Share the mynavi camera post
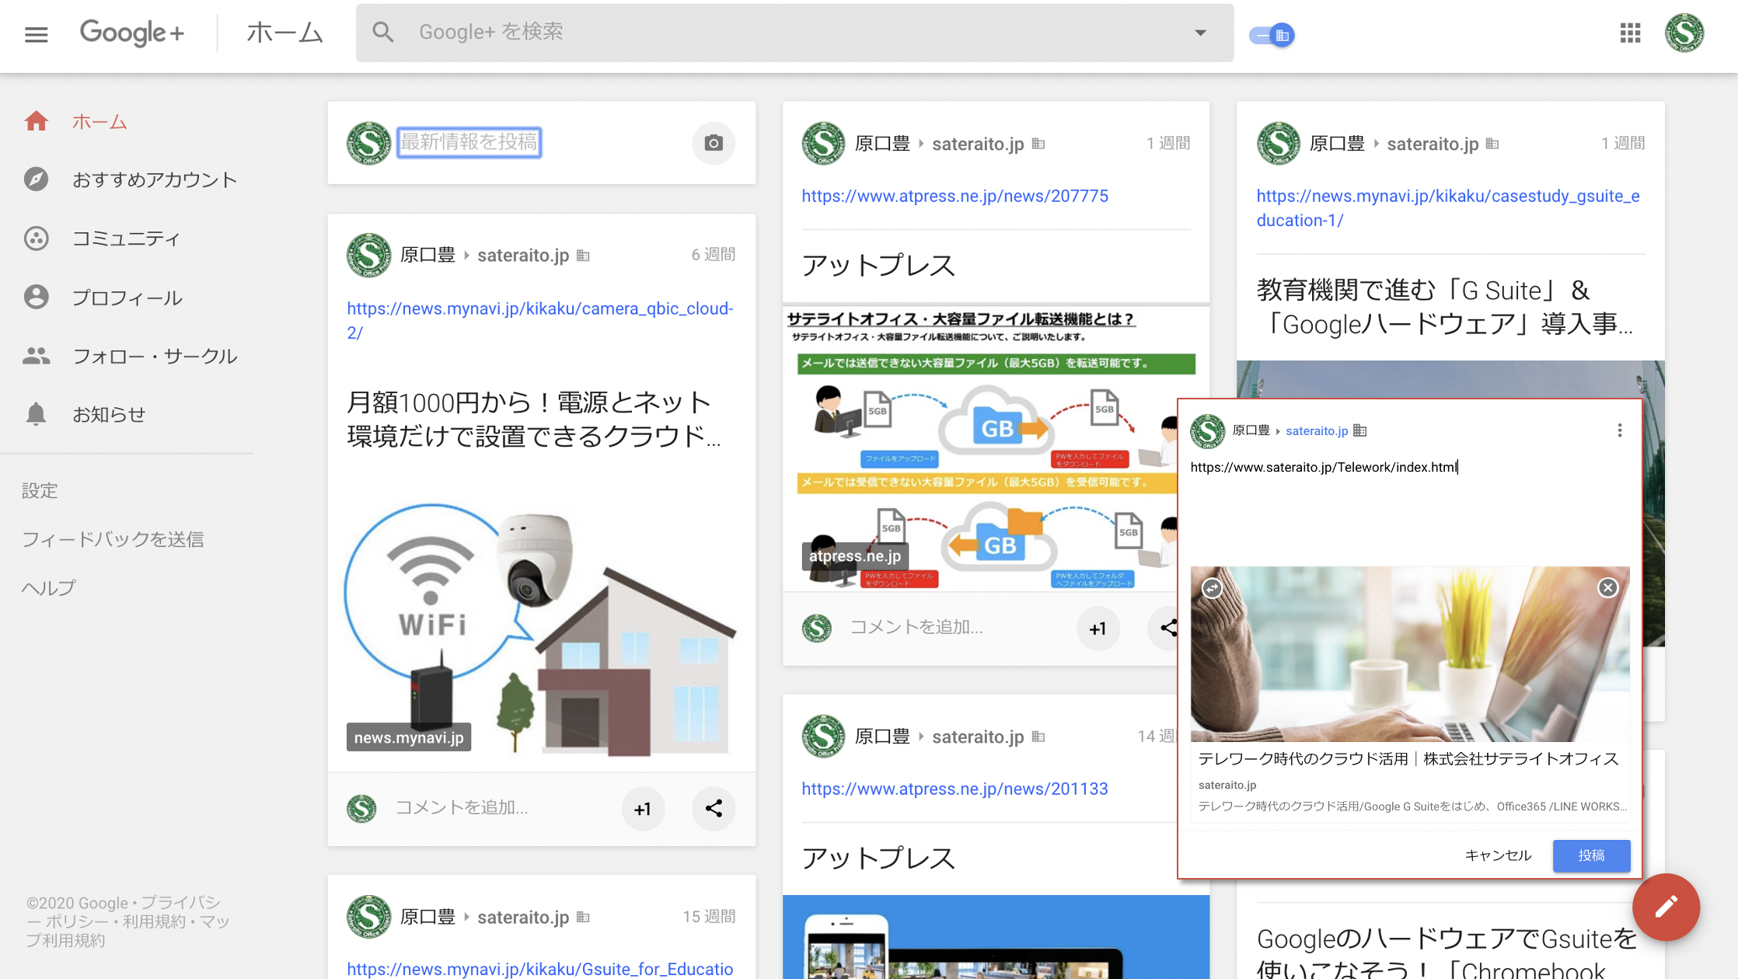Viewport: 1738px width, 979px height. (714, 809)
